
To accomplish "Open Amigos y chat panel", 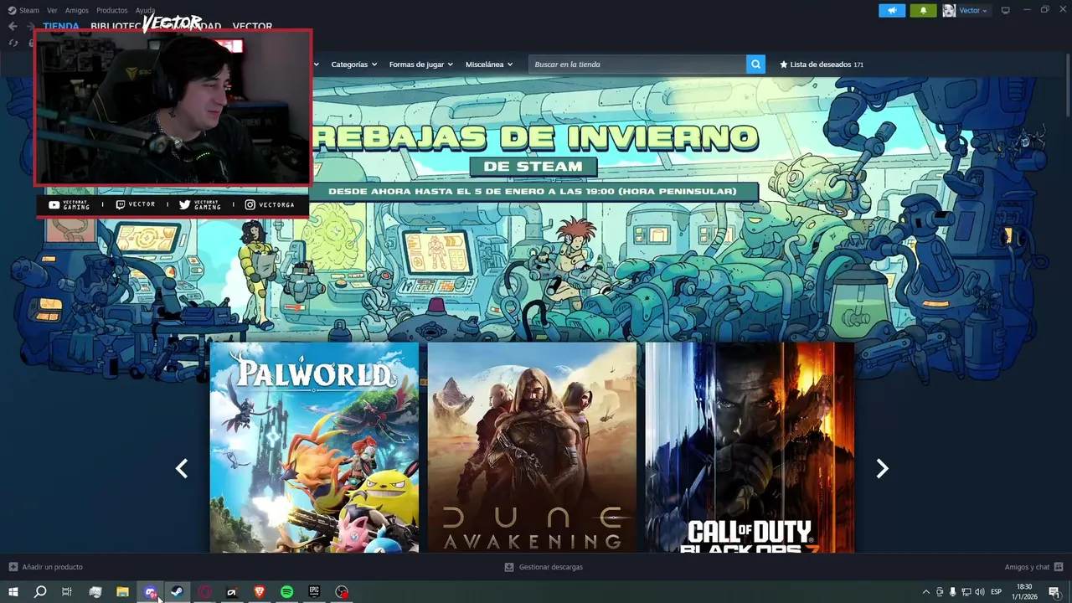I will [1033, 567].
